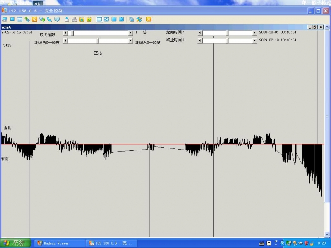Click the orange Shutdown power icon
Viewport: 331px width, 248px height.
pos(34,19)
